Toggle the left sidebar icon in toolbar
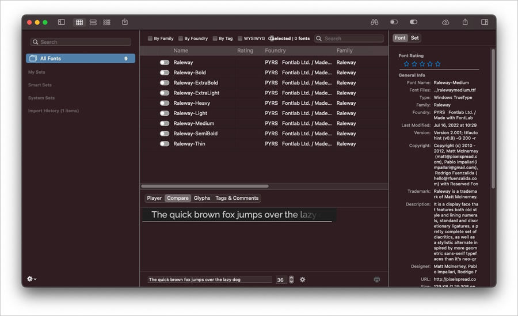This screenshot has height=316, width=518. click(62, 22)
